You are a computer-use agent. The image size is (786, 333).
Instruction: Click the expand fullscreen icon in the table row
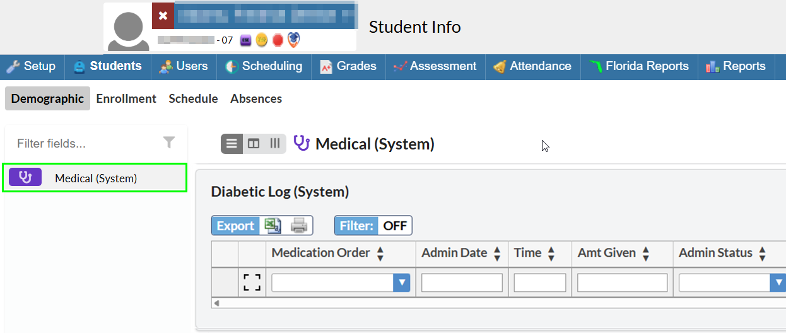coord(252,282)
